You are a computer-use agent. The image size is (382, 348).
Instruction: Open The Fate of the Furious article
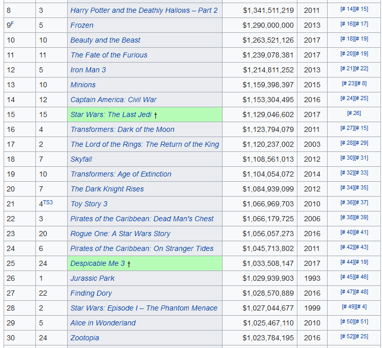[109, 55]
